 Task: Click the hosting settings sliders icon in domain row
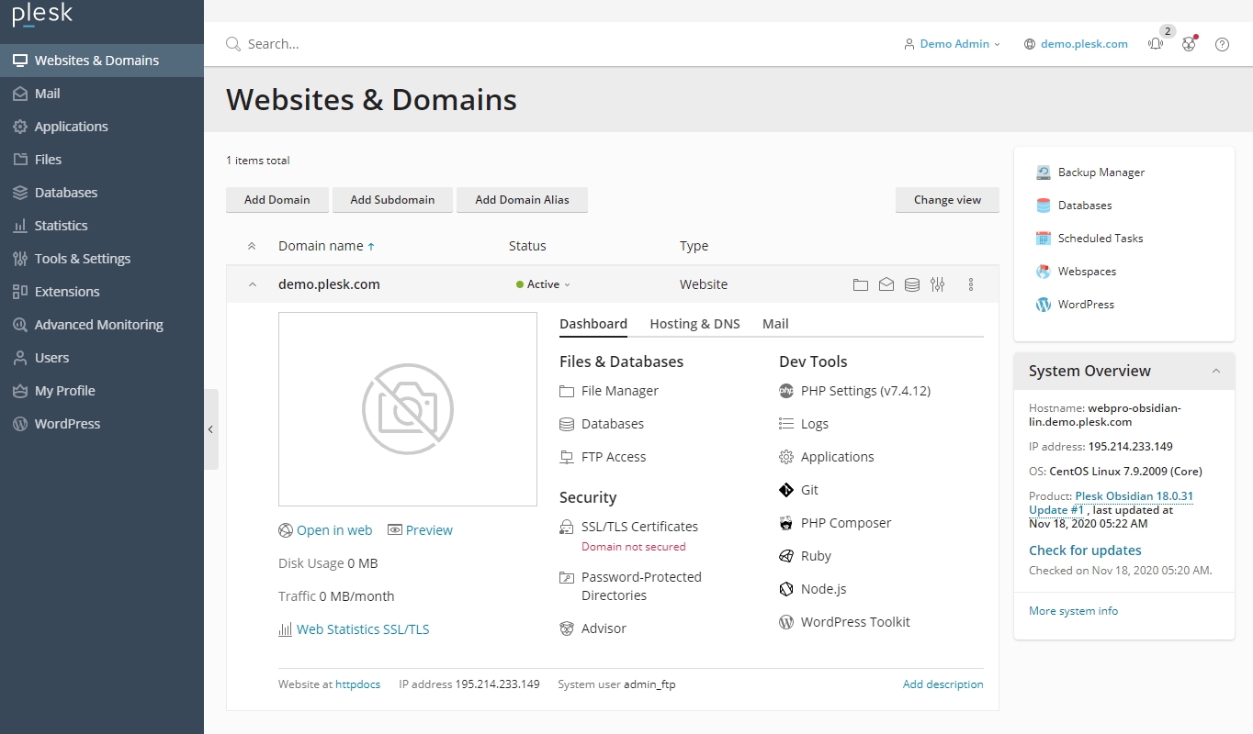pyautogui.click(x=937, y=284)
